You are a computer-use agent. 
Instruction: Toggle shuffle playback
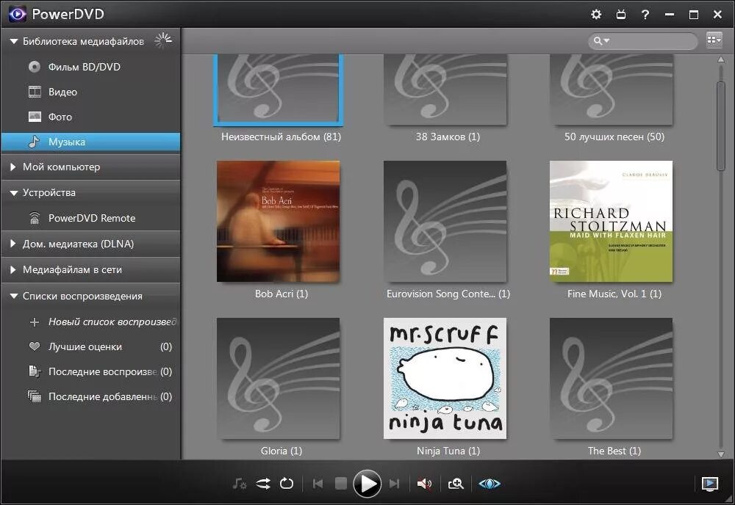[263, 484]
